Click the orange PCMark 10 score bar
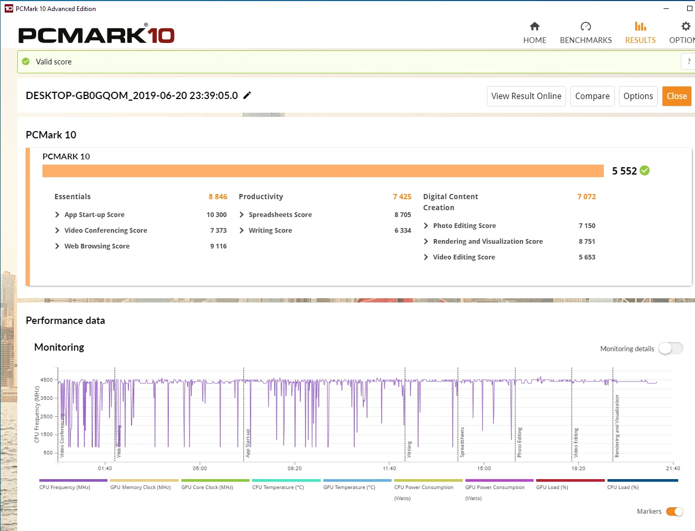Viewport: 695px width, 531px height. click(x=323, y=171)
